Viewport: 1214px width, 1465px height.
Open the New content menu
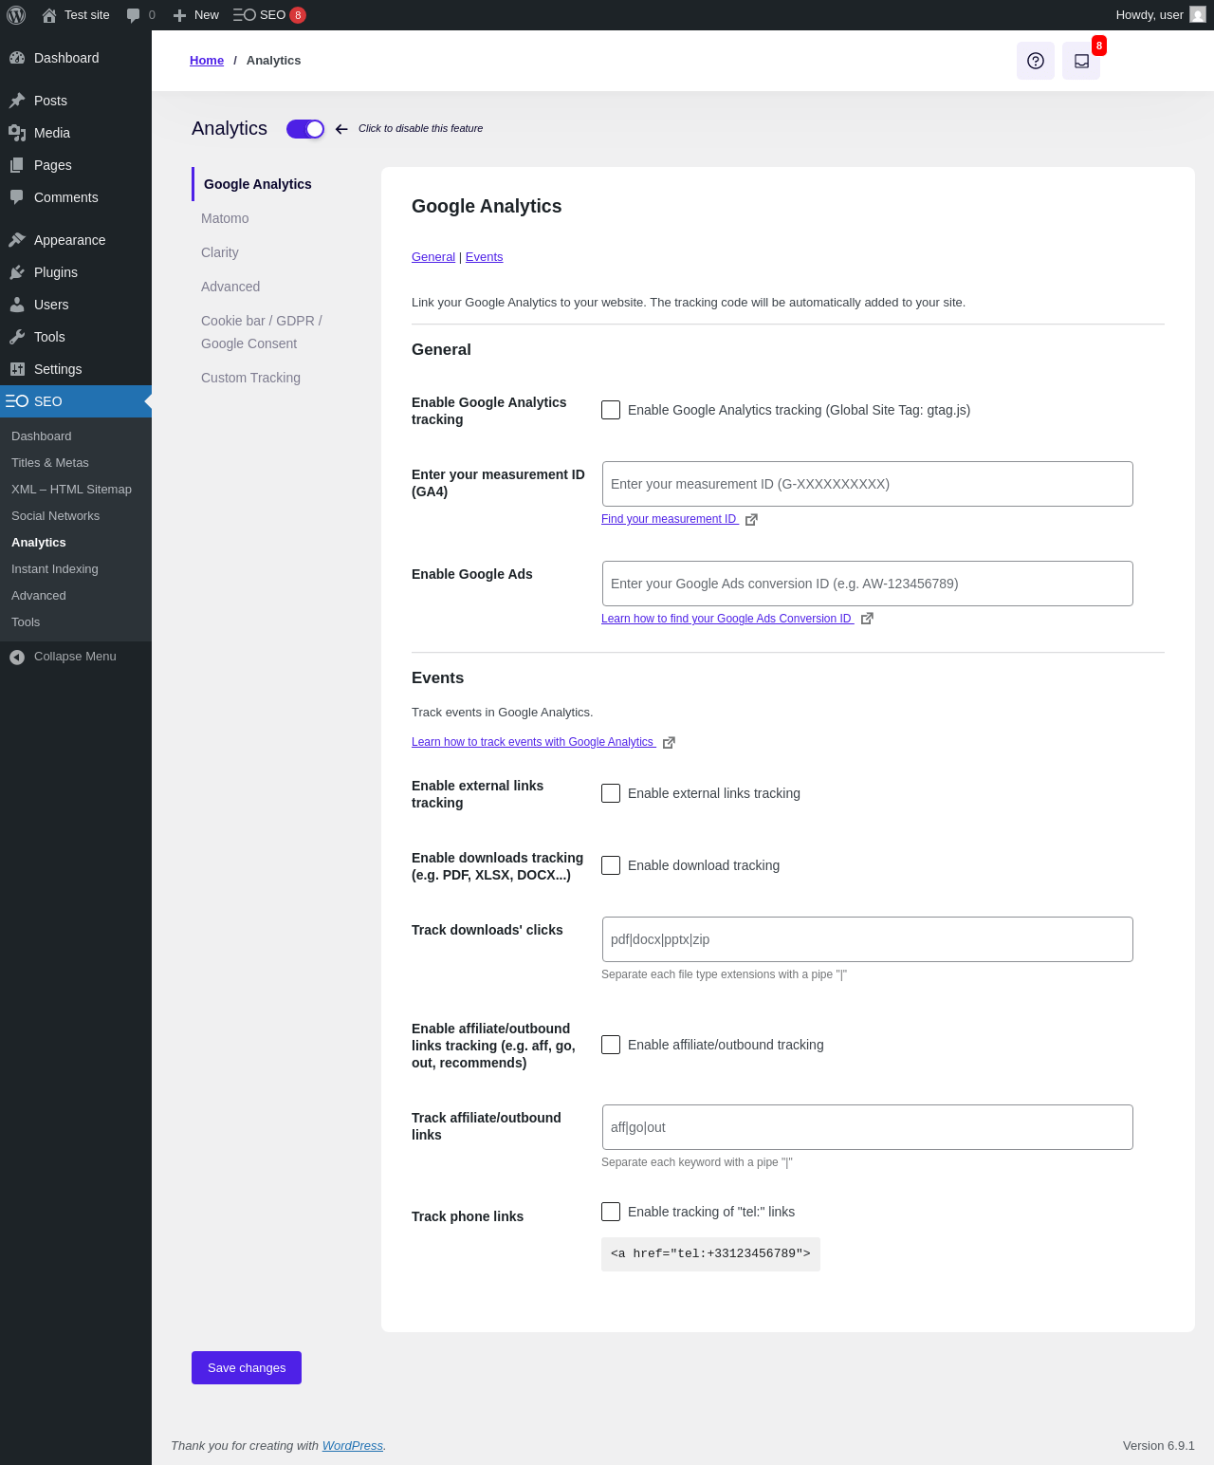(x=196, y=15)
